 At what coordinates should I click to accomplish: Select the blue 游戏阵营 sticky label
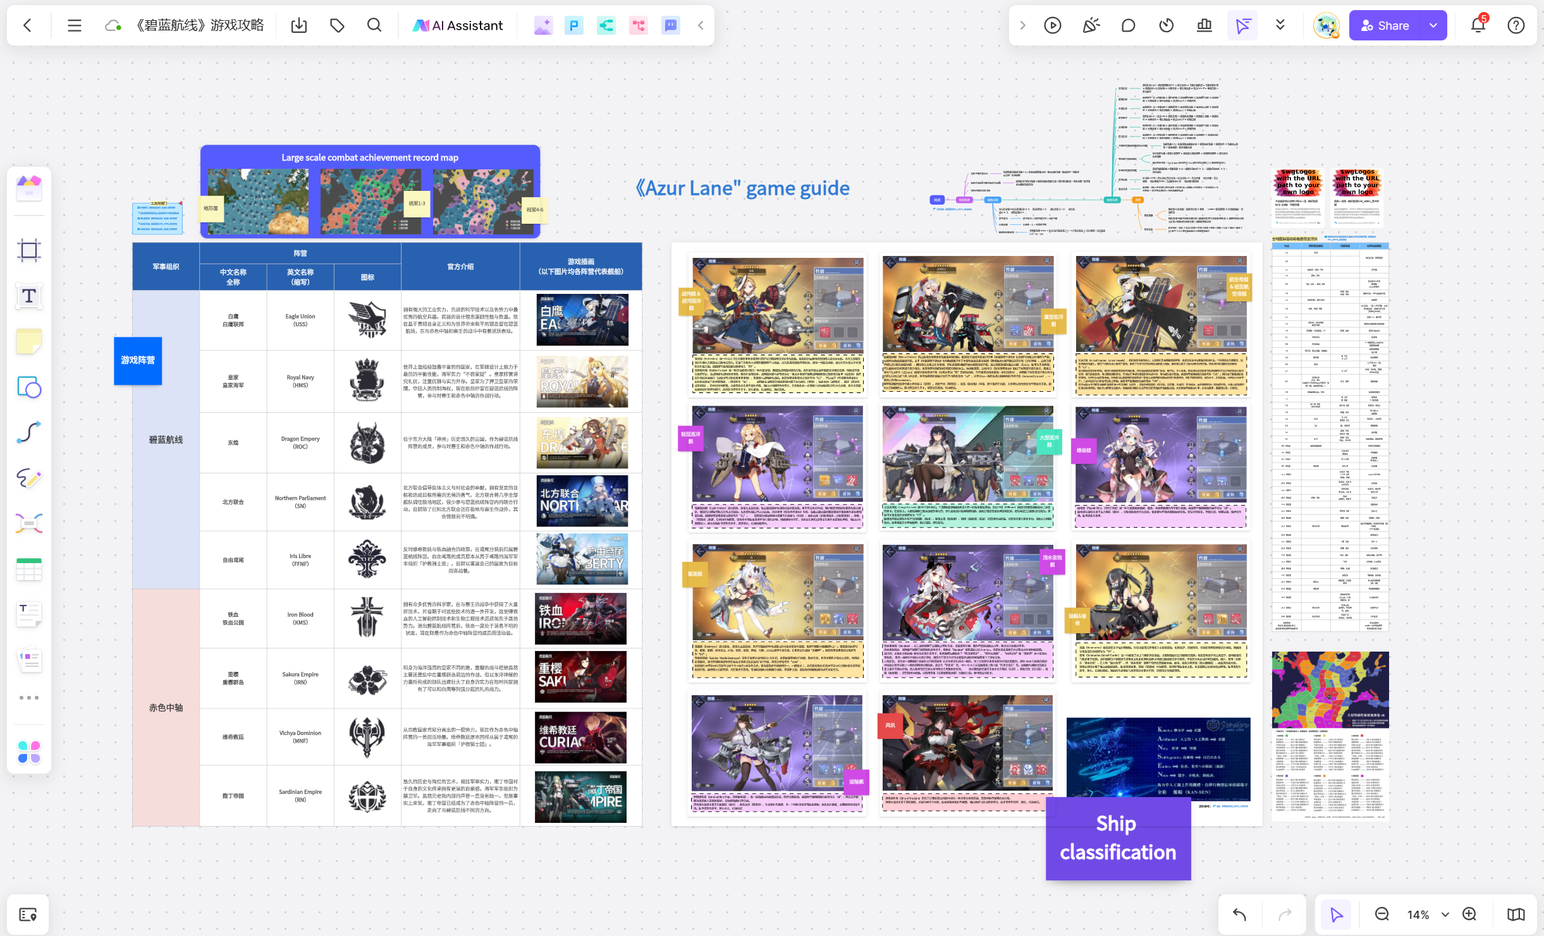coord(138,360)
